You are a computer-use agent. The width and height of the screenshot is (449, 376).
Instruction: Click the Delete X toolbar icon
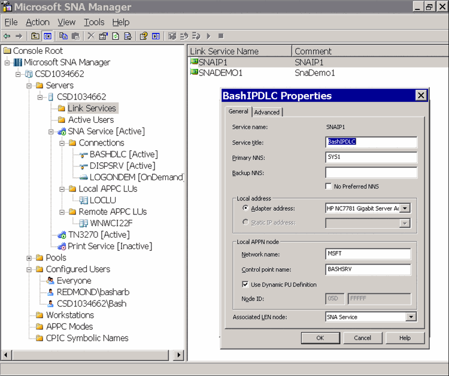pyautogui.click(x=91, y=36)
